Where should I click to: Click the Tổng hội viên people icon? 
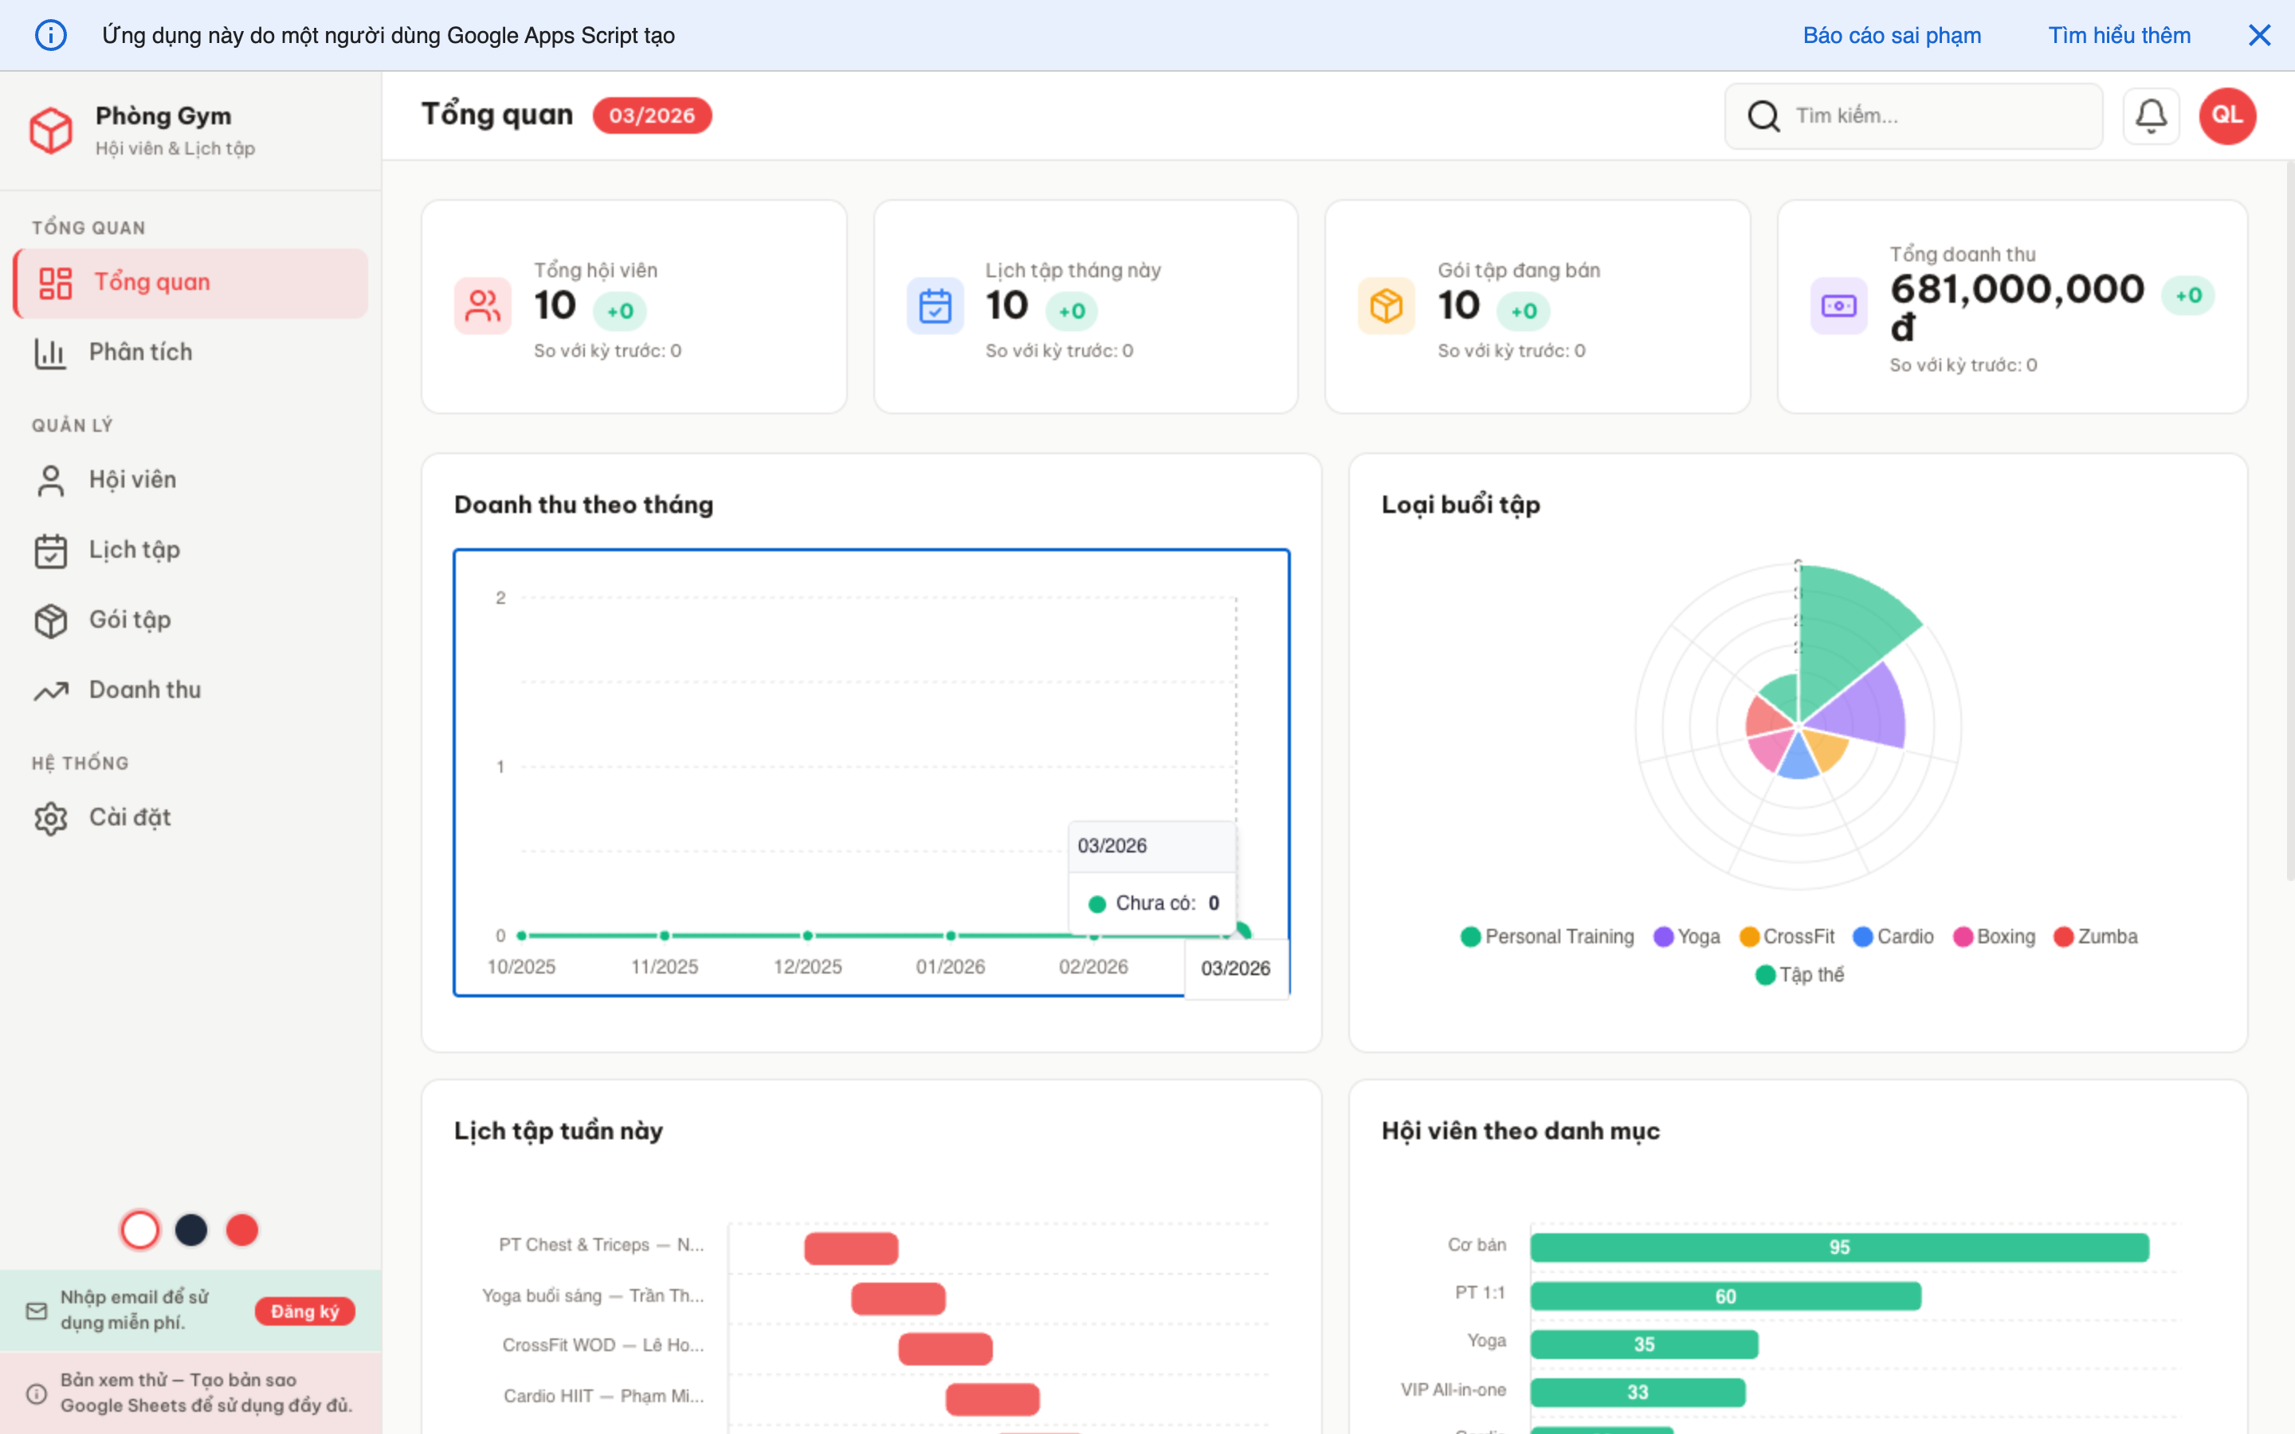483,305
